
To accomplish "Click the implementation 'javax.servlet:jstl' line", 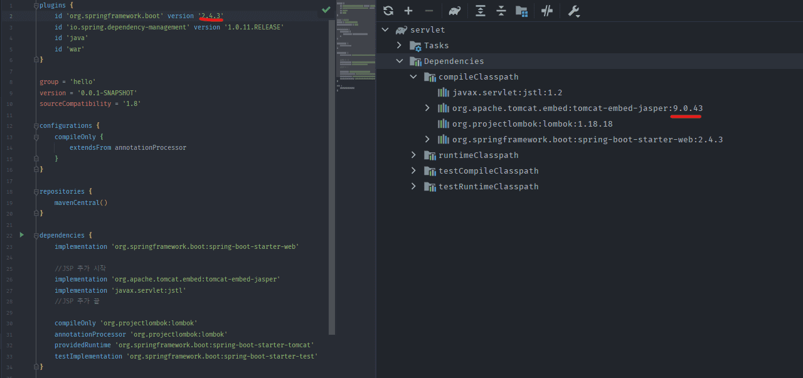I will coord(120,290).
